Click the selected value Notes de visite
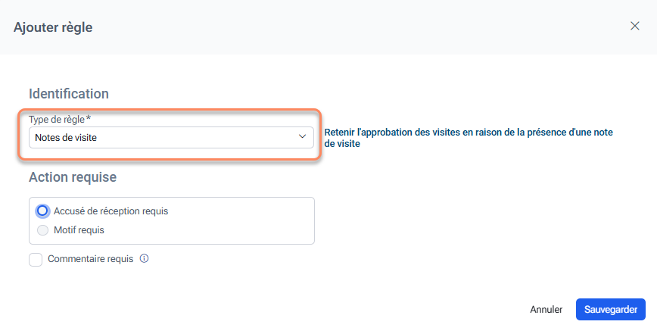This screenshot has height=334, width=657. pyautogui.click(x=66, y=138)
